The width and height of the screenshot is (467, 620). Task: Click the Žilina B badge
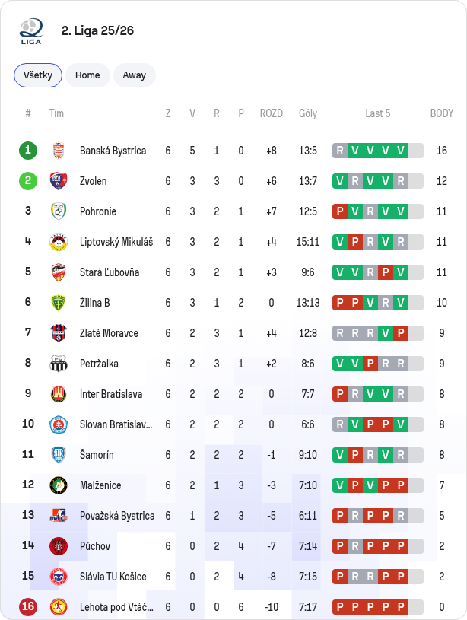tap(59, 303)
